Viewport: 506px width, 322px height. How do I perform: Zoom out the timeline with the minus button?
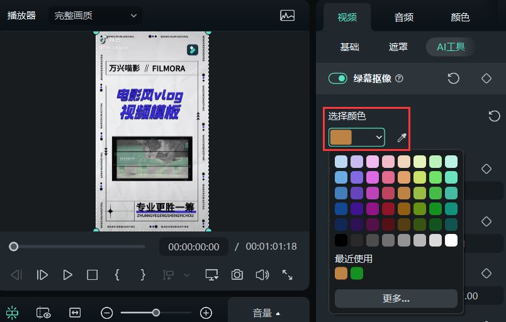point(106,313)
